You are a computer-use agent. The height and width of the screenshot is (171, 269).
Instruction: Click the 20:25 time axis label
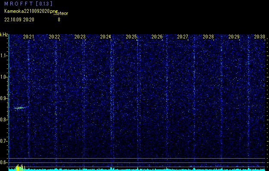click(131, 36)
